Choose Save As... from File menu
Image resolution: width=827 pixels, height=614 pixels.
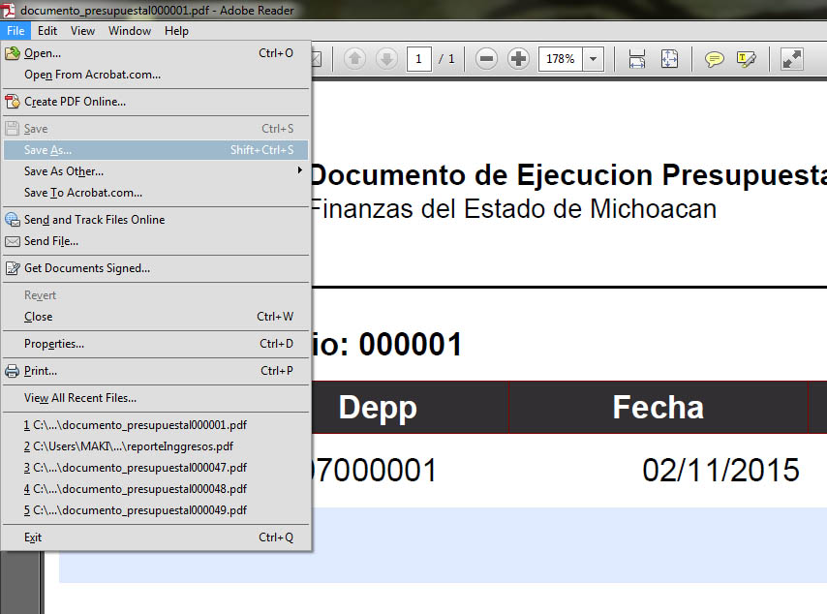tap(156, 150)
